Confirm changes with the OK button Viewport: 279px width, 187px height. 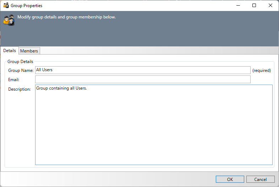(x=230, y=179)
